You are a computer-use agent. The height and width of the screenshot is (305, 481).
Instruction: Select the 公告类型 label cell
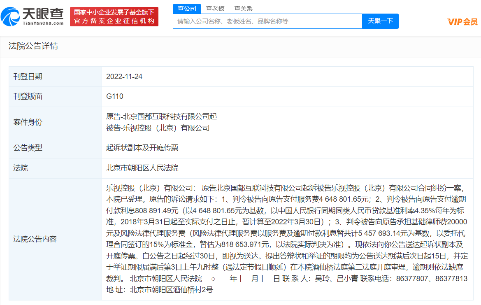click(56, 148)
